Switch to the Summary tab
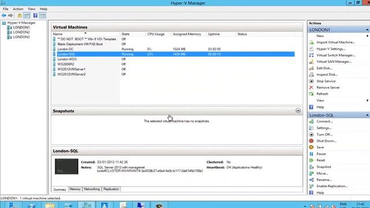 point(60,190)
